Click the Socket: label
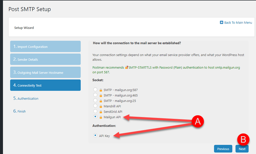This screenshot has height=154, width=256. [x=98, y=80]
